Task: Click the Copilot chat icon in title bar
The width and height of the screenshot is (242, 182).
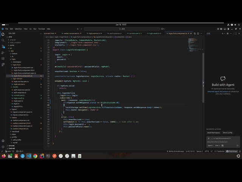Action: (x=162, y=29)
